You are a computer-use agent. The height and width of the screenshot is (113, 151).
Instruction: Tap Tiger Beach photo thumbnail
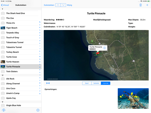pos(3,28)
